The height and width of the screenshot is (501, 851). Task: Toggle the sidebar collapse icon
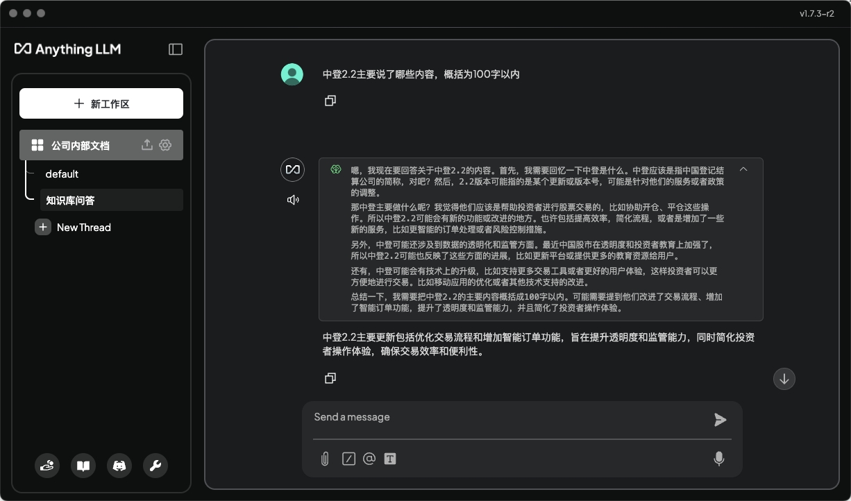[176, 49]
